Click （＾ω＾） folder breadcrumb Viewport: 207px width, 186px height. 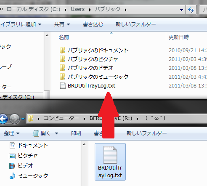pyautogui.click(x=155, y=118)
